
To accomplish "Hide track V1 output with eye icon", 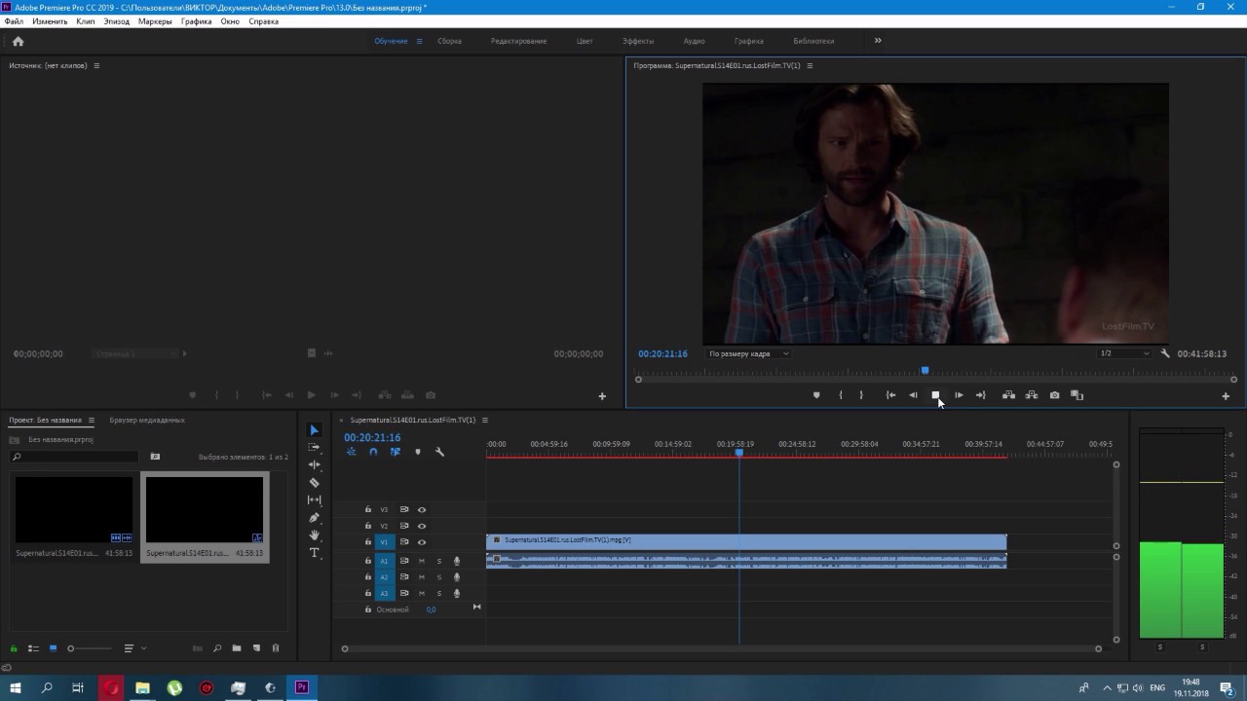I will click(x=422, y=542).
